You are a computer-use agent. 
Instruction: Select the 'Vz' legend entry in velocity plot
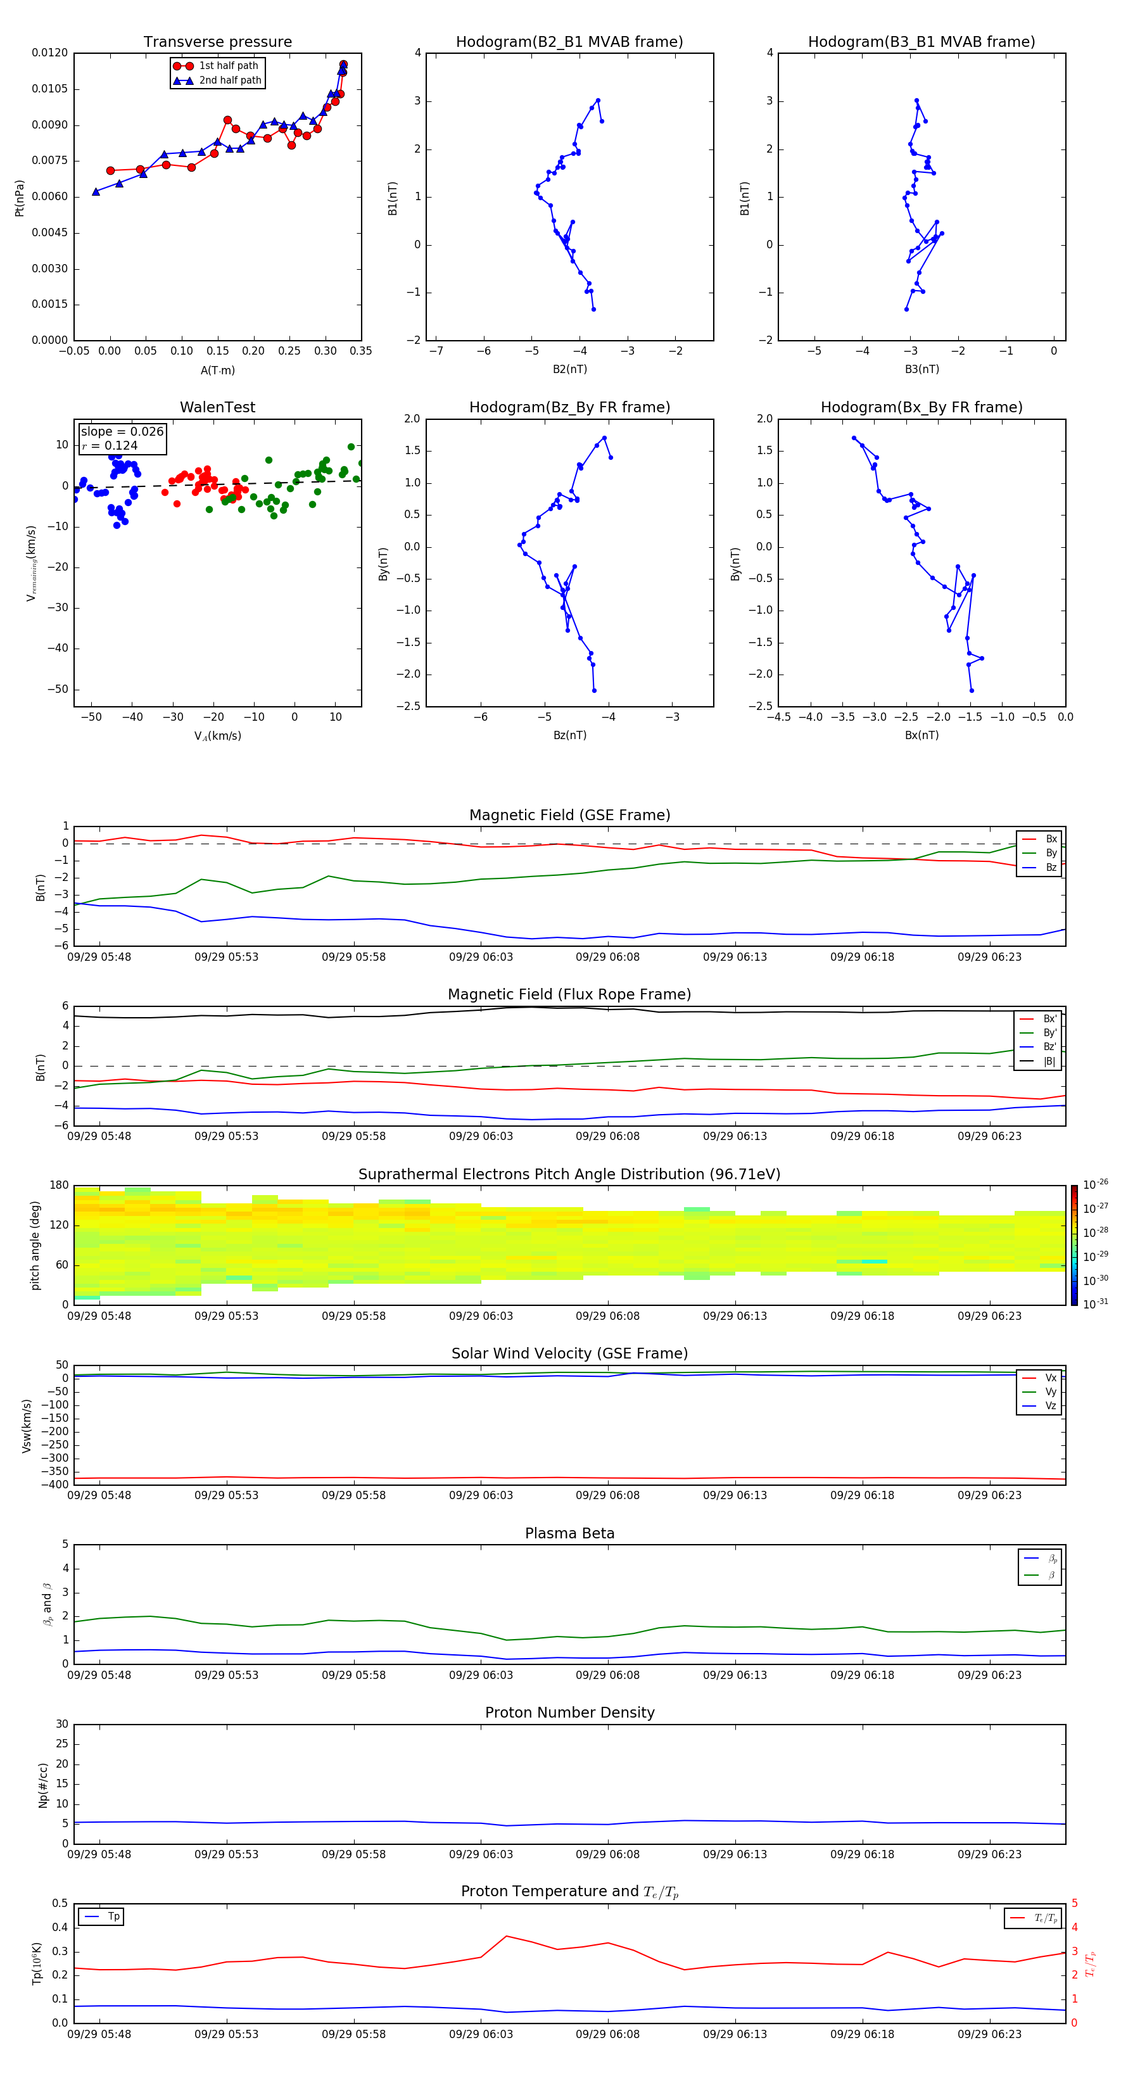coord(1039,1406)
